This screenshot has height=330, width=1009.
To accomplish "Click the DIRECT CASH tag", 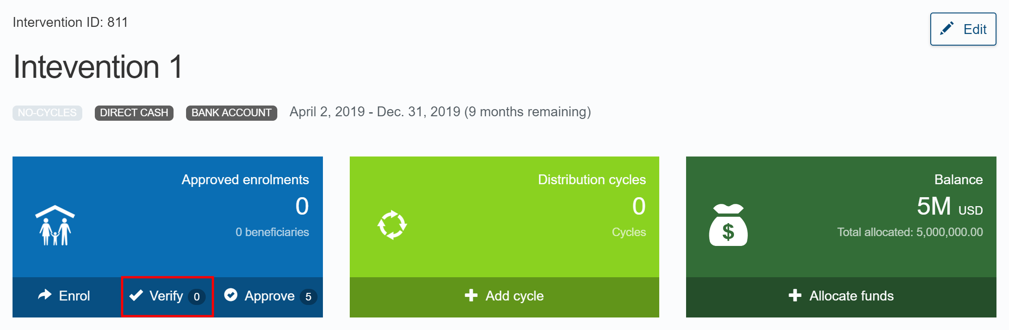I will 134,113.
